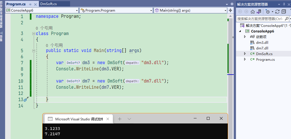Close the Program.cs tab
Image resolution: width=291 pixels, height=139 pixels.
(x=36, y=4)
